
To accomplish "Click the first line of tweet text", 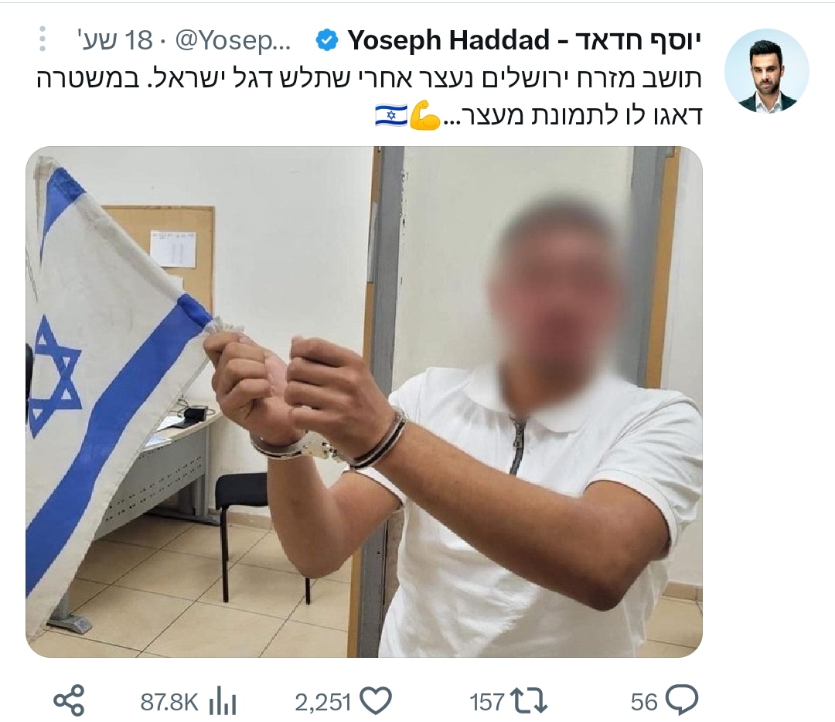I will click(x=369, y=78).
